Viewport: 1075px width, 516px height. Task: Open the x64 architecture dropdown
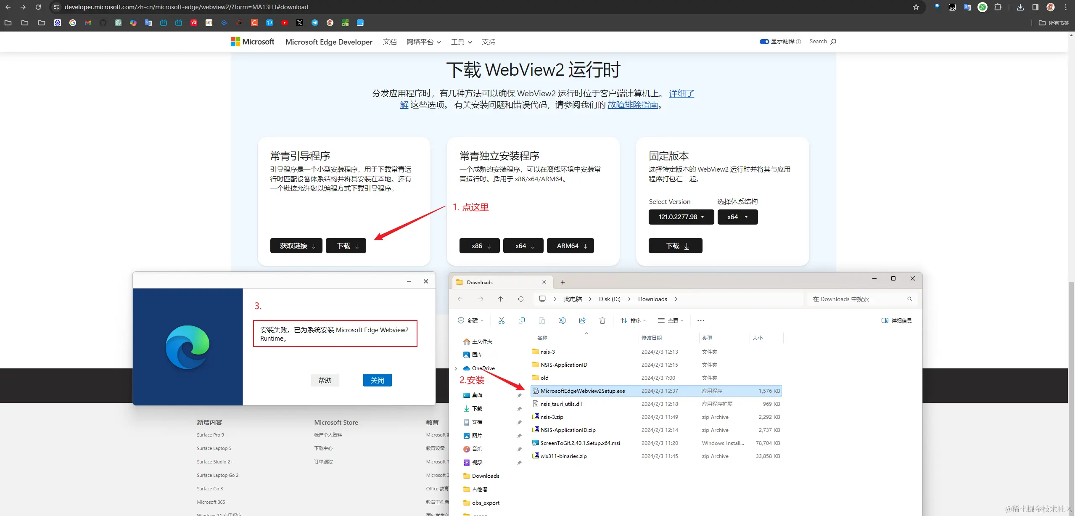click(737, 217)
